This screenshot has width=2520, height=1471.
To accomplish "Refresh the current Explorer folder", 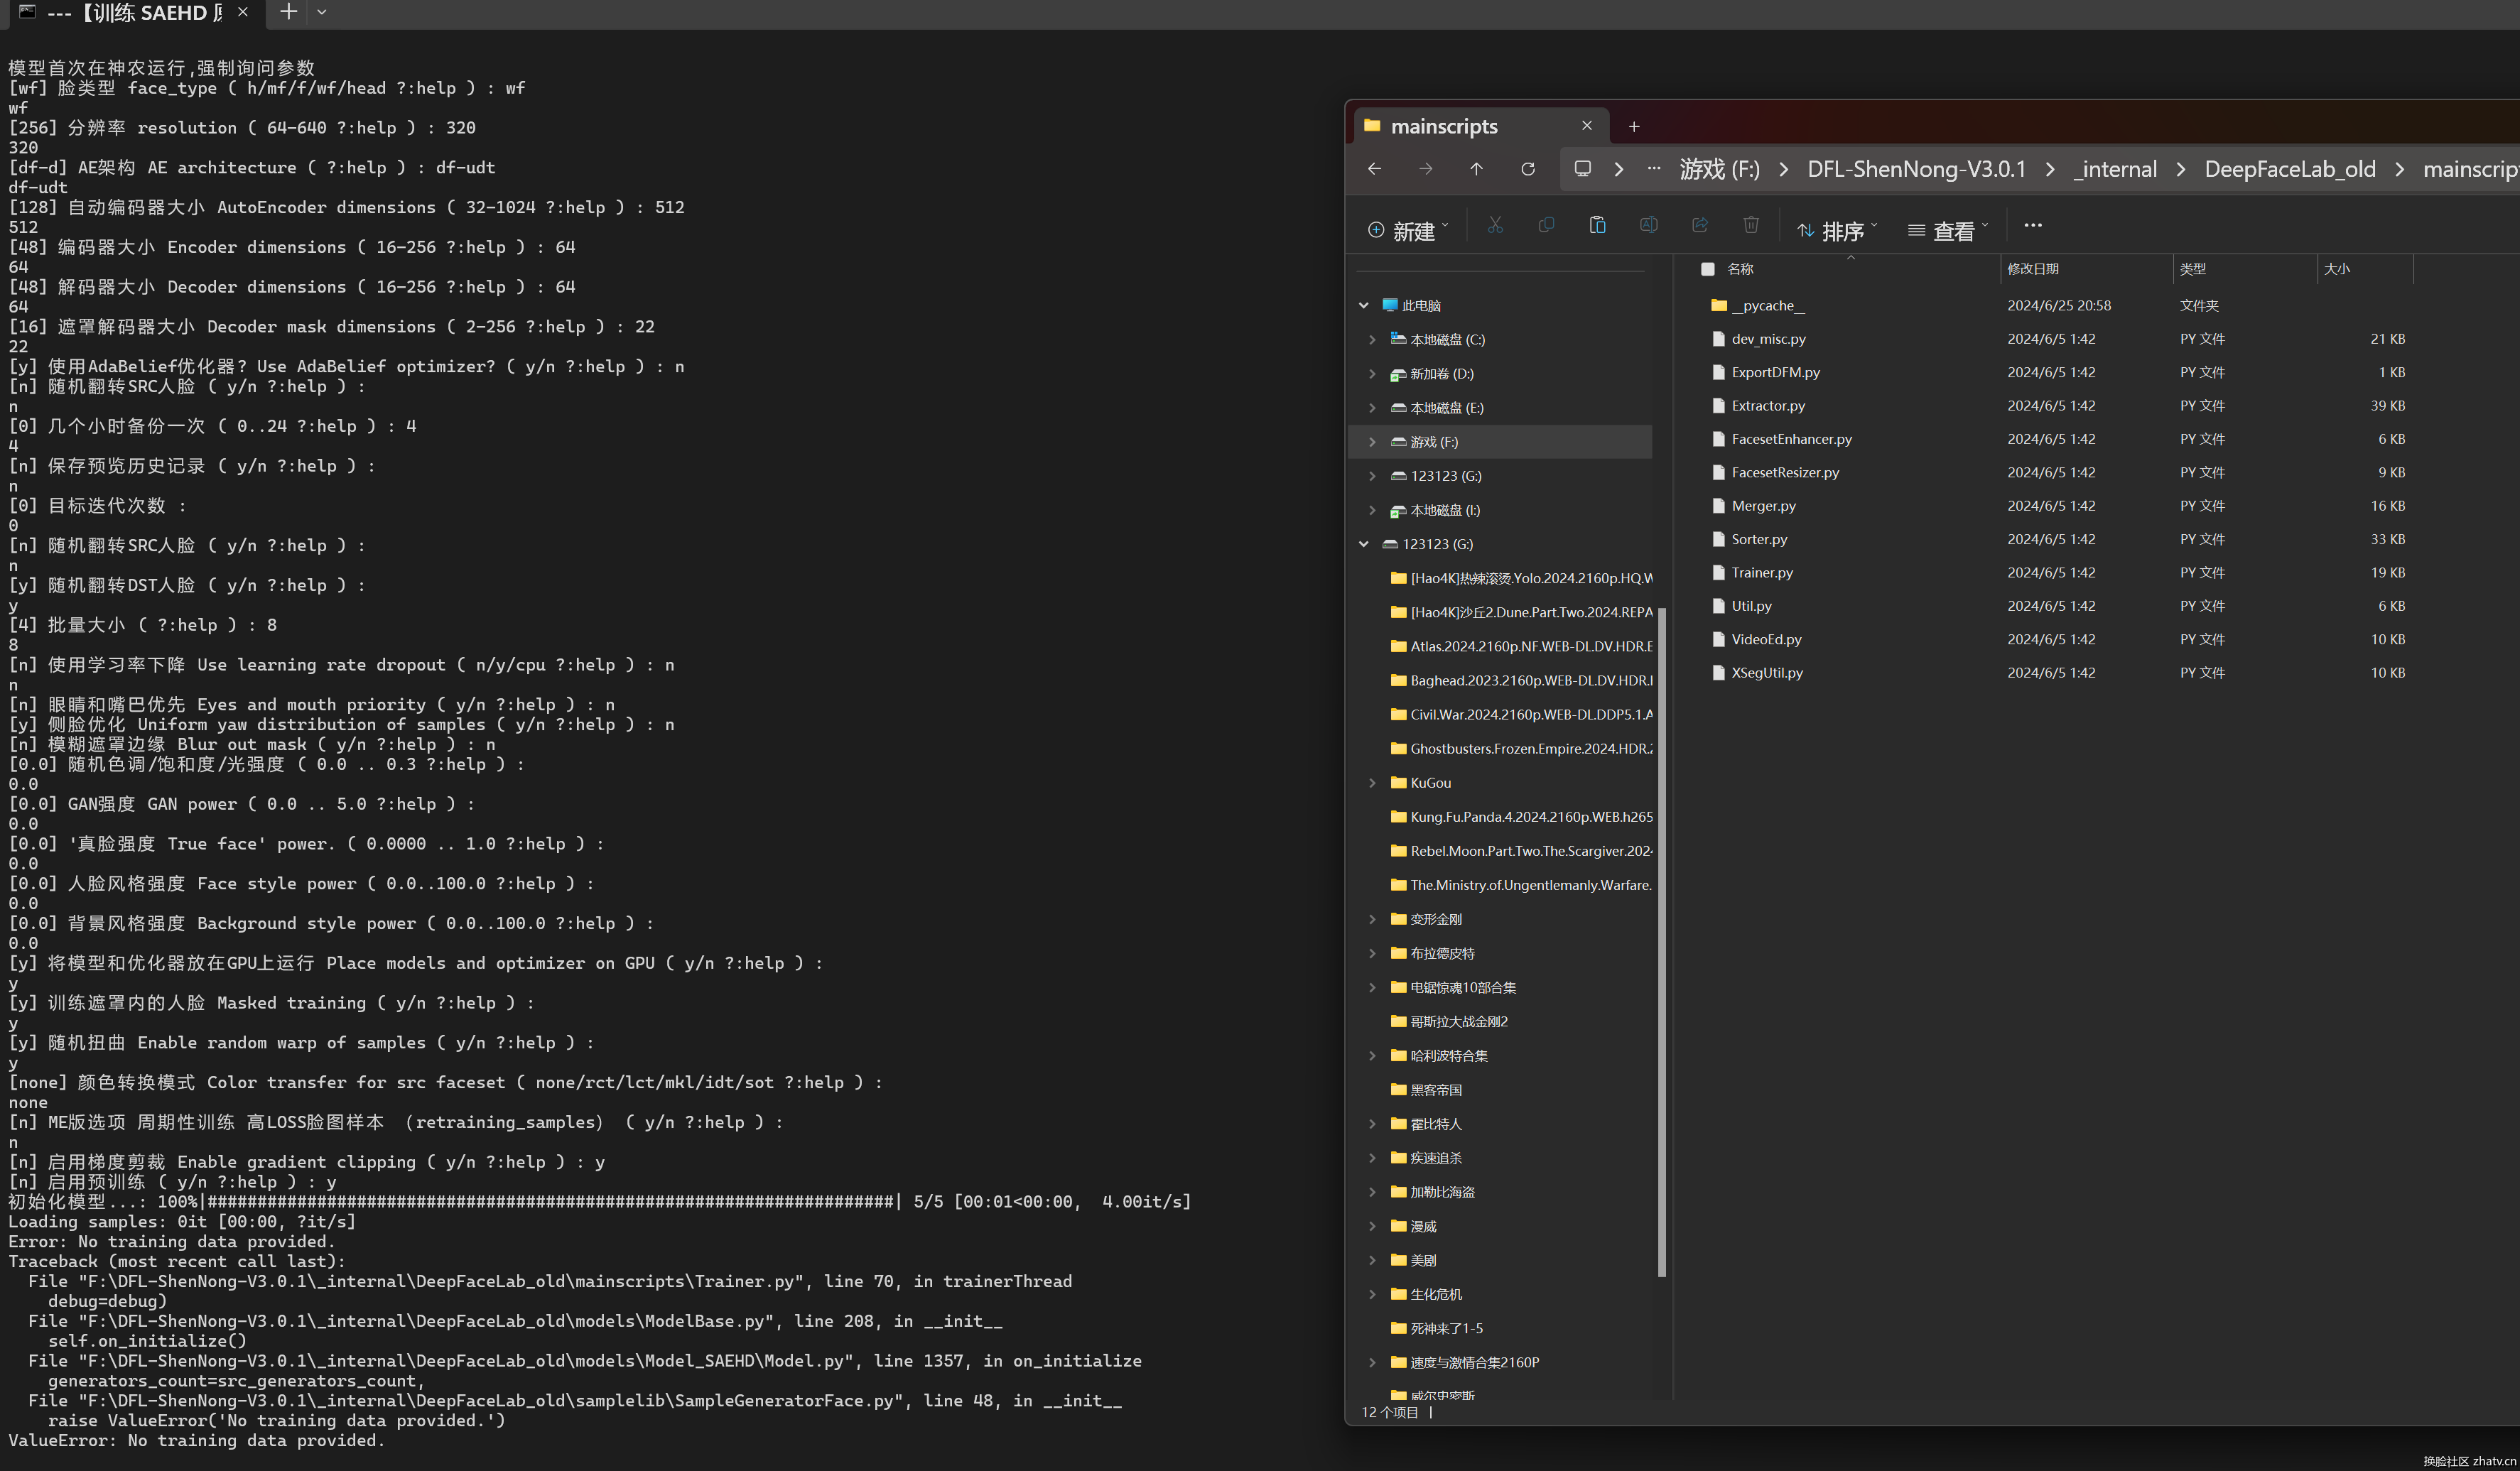I will click(1528, 170).
